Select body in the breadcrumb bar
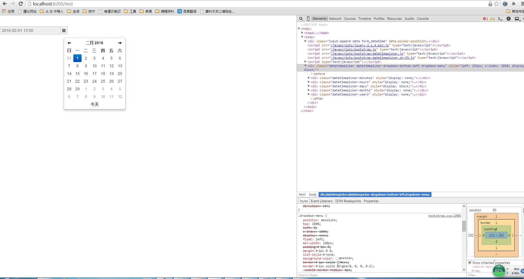Screen dimensions: 524x279 point(313,195)
